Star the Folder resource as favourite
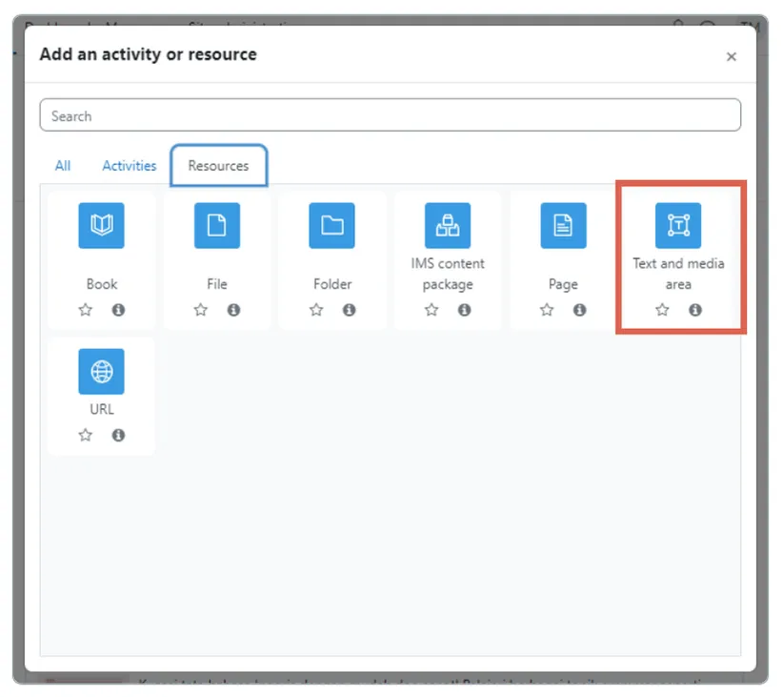The image size is (782, 697). click(x=315, y=310)
